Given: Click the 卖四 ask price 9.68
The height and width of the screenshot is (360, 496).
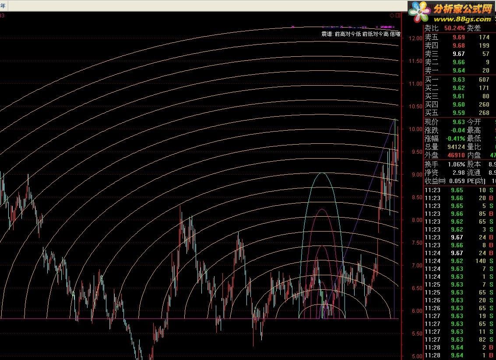Looking at the screenshot, I should pyautogui.click(x=459, y=45).
